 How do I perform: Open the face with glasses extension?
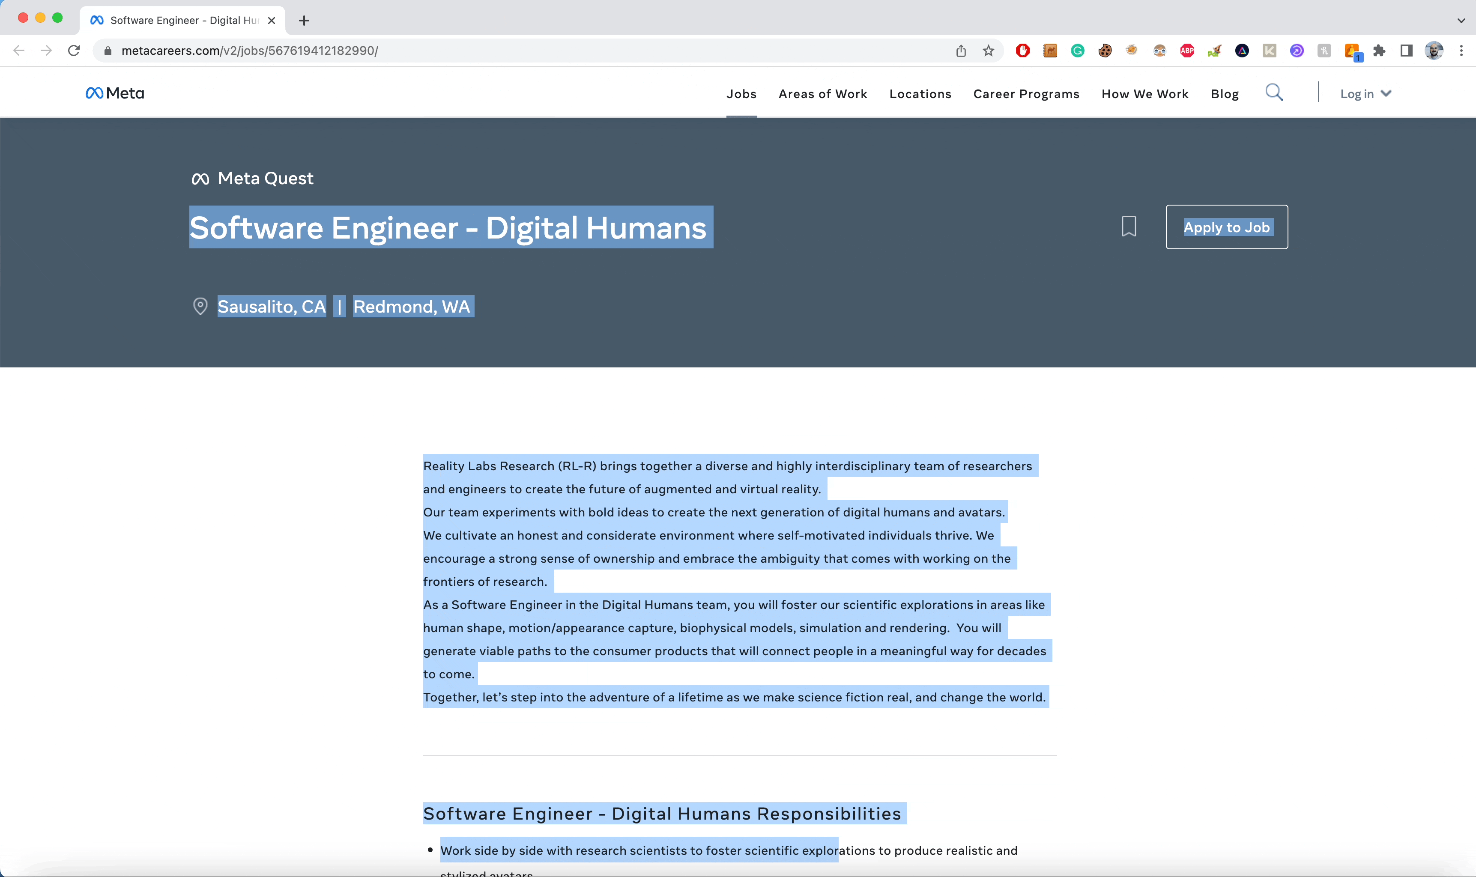pyautogui.click(x=1160, y=51)
